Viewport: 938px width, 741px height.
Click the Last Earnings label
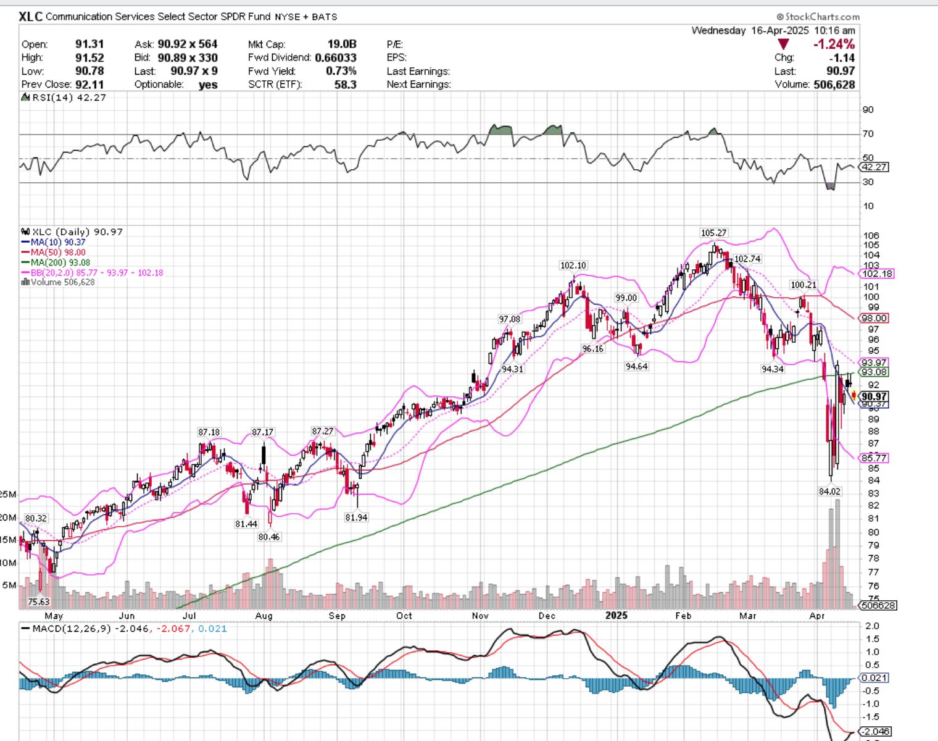point(418,72)
